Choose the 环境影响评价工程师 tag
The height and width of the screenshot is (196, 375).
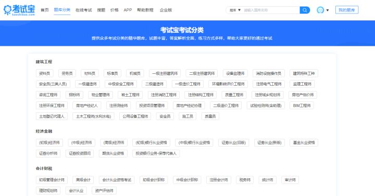(228, 84)
